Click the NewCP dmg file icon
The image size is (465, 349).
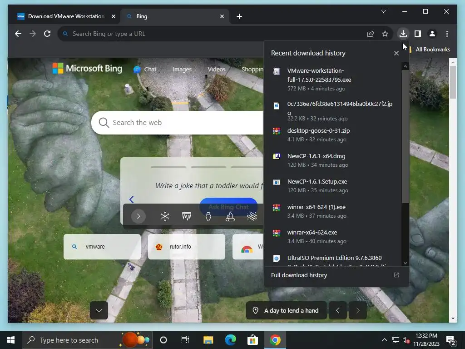[277, 156]
